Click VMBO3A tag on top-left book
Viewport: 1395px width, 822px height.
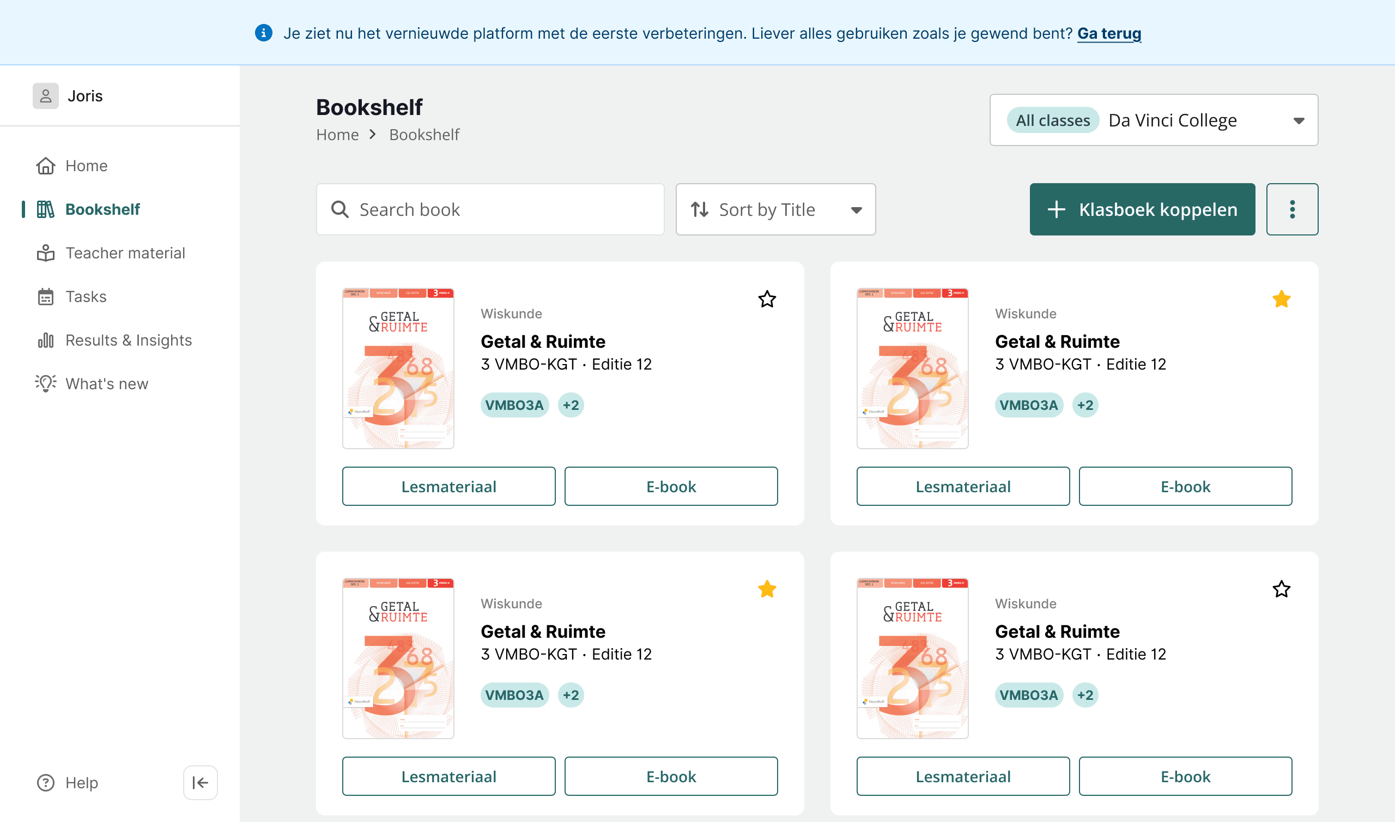tap(514, 405)
